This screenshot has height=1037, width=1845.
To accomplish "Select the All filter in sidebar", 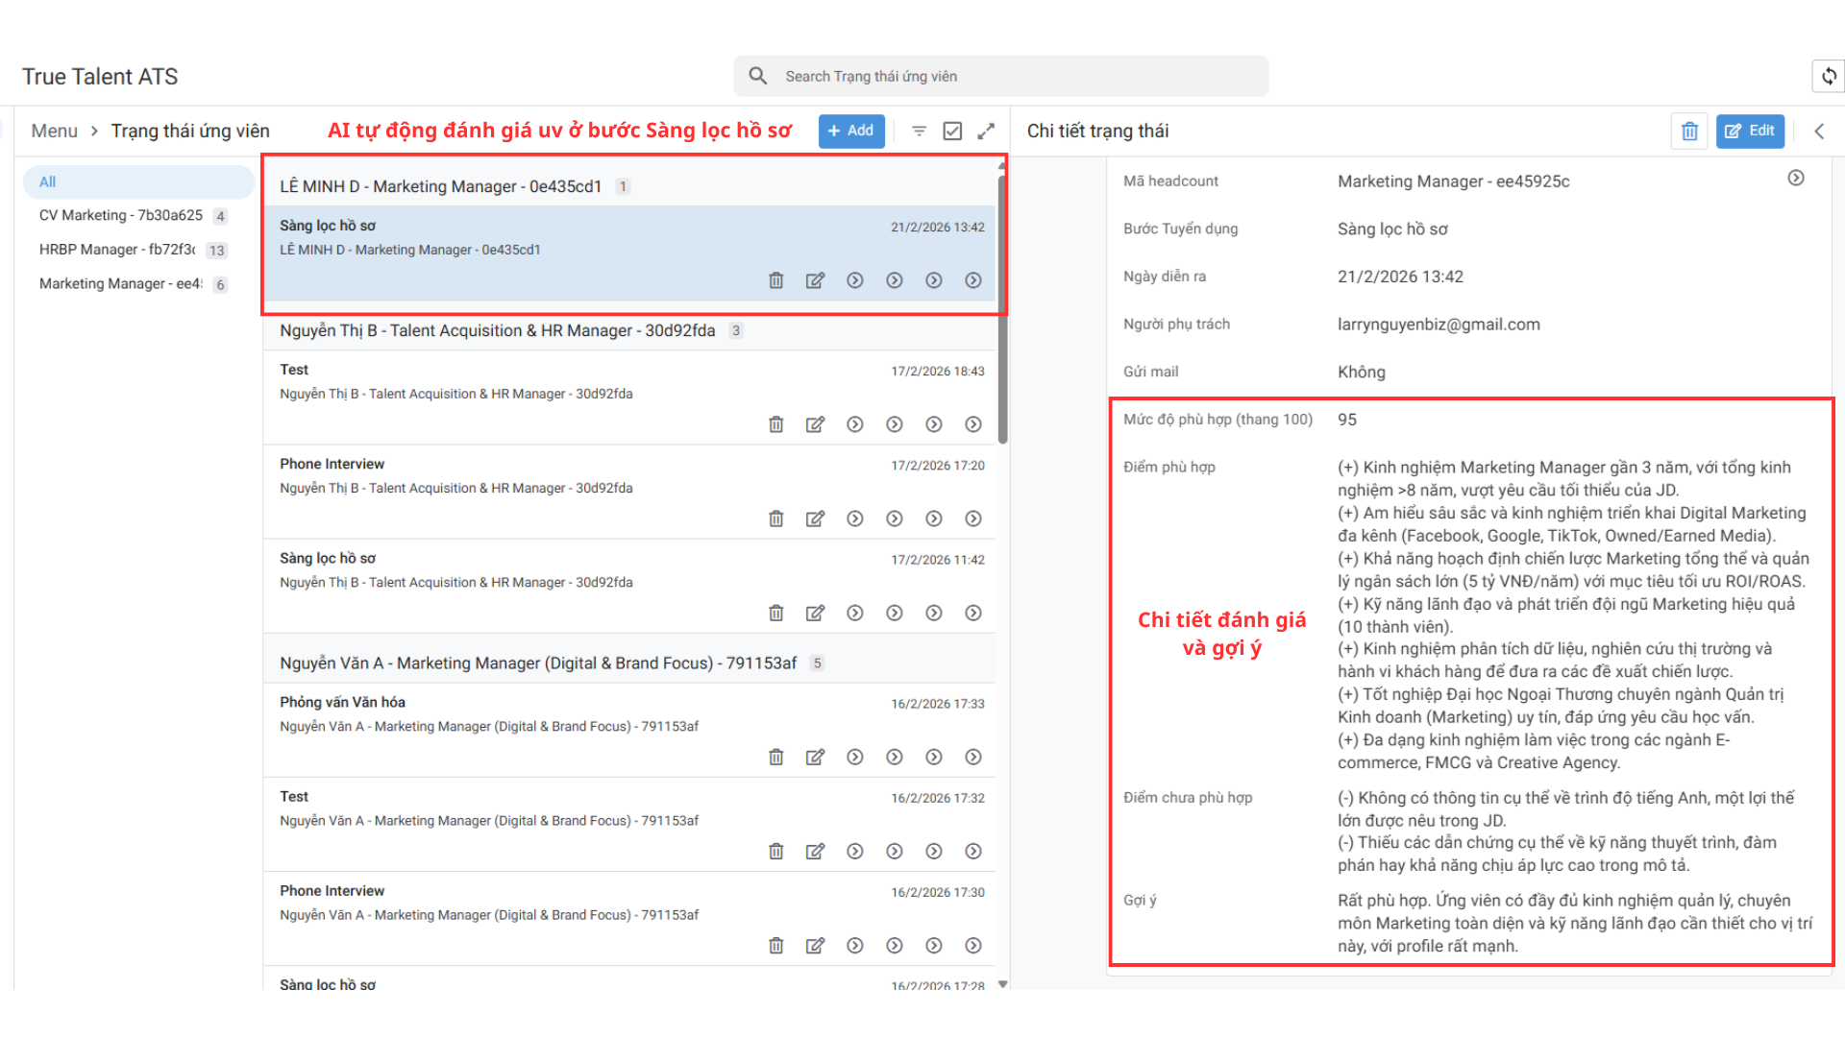I will click(x=48, y=181).
